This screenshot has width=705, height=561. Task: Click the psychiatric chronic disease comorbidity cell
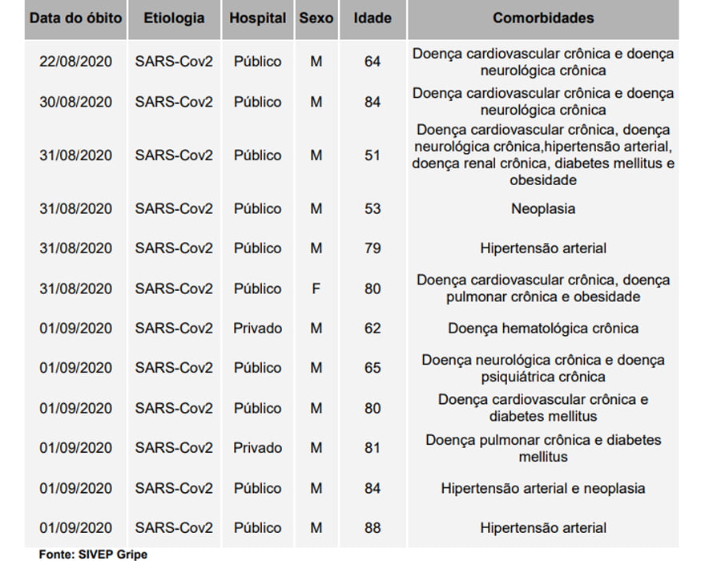(543, 369)
